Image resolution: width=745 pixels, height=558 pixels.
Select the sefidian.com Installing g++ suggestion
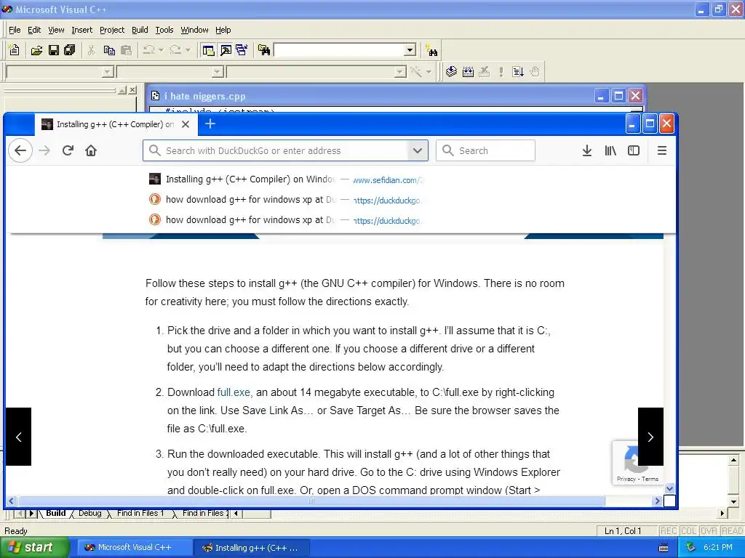285,179
